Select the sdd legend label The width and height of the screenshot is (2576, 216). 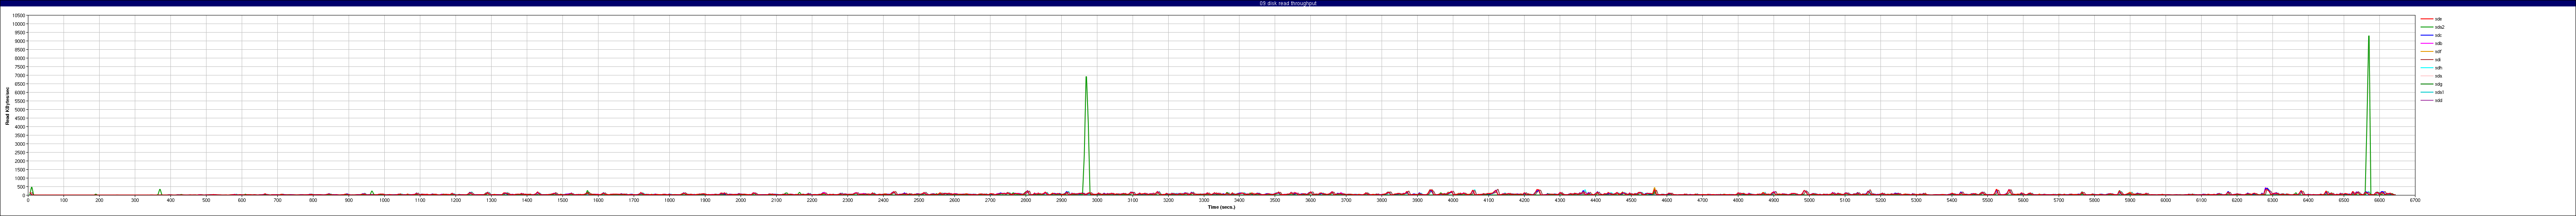click(x=2438, y=100)
